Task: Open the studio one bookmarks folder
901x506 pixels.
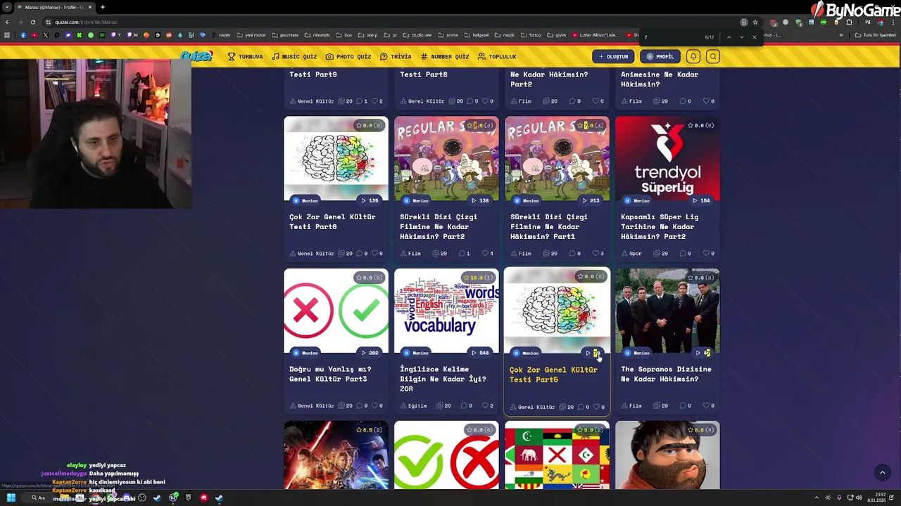Action: [418, 35]
